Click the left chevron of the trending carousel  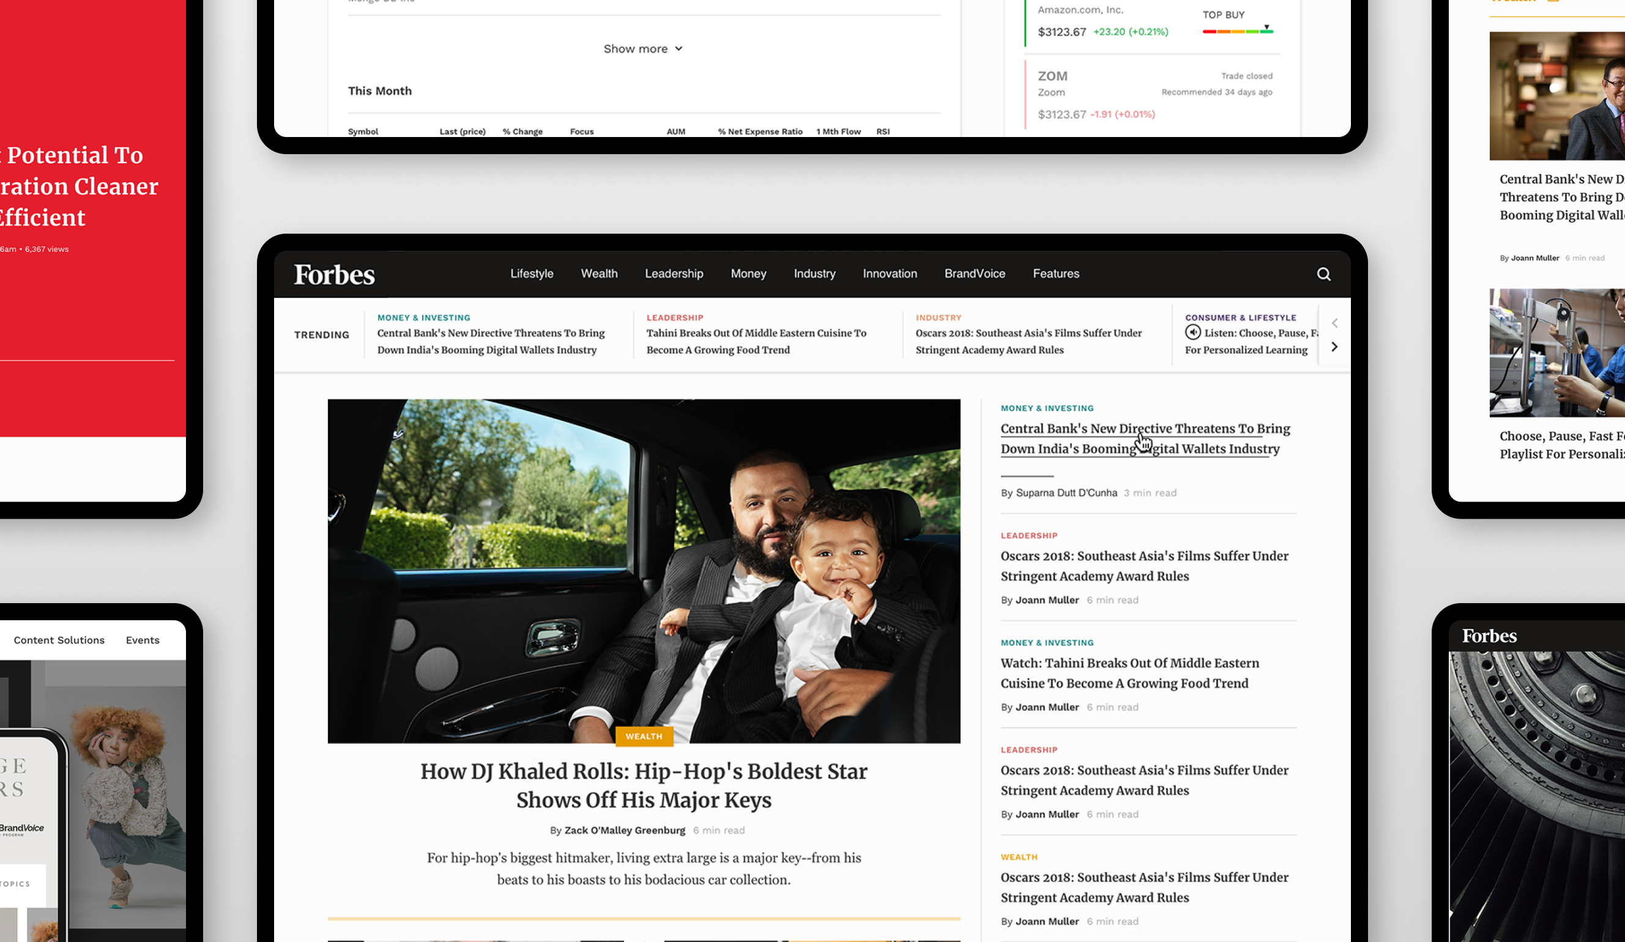point(1334,323)
